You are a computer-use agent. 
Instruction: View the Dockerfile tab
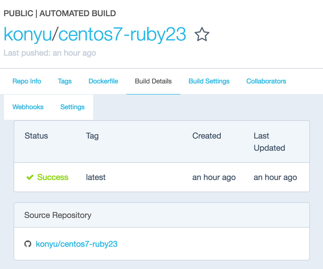[x=103, y=81]
